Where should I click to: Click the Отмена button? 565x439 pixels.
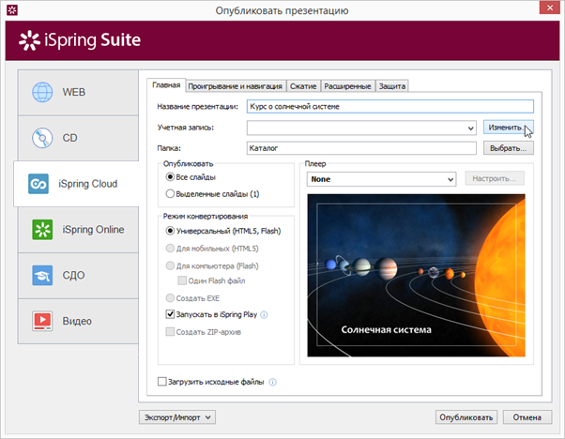click(x=527, y=417)
